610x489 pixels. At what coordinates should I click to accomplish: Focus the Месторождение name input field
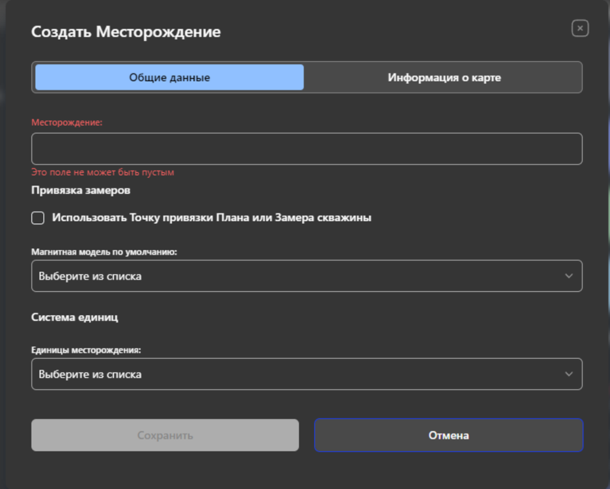[x=307, y=149]
